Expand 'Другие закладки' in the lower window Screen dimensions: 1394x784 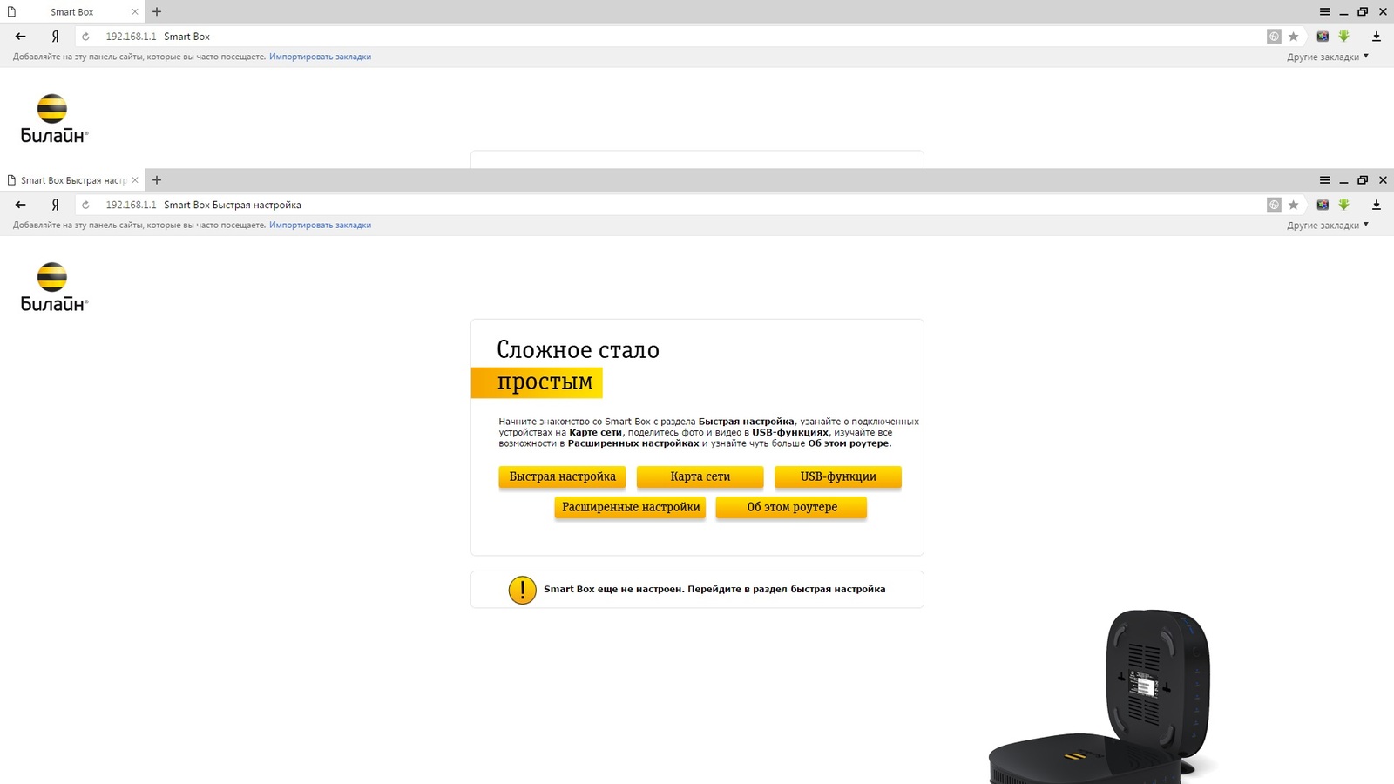(x=1328, y=225)
